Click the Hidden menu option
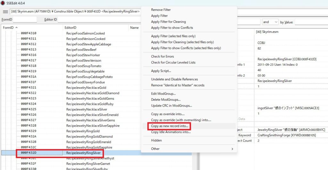This screenshot has width=328, height=170. [156, 140]
